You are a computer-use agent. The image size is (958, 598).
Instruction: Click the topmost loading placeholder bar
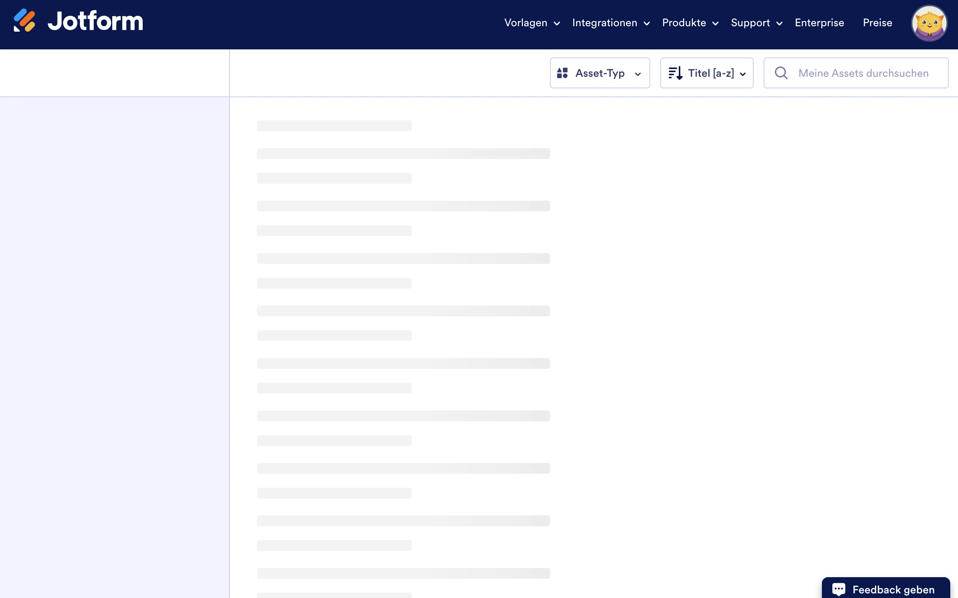(x=333, y=125)
